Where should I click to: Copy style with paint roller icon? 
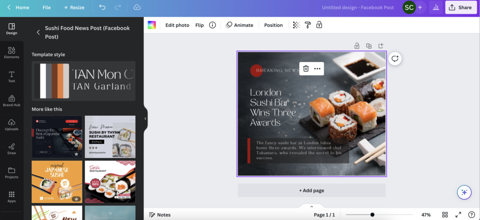tap(307, 25)
